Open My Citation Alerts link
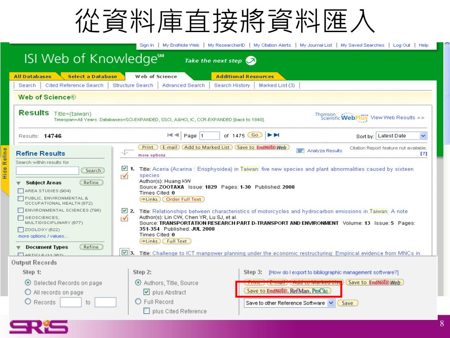450x338 pixels. (272, 45)
